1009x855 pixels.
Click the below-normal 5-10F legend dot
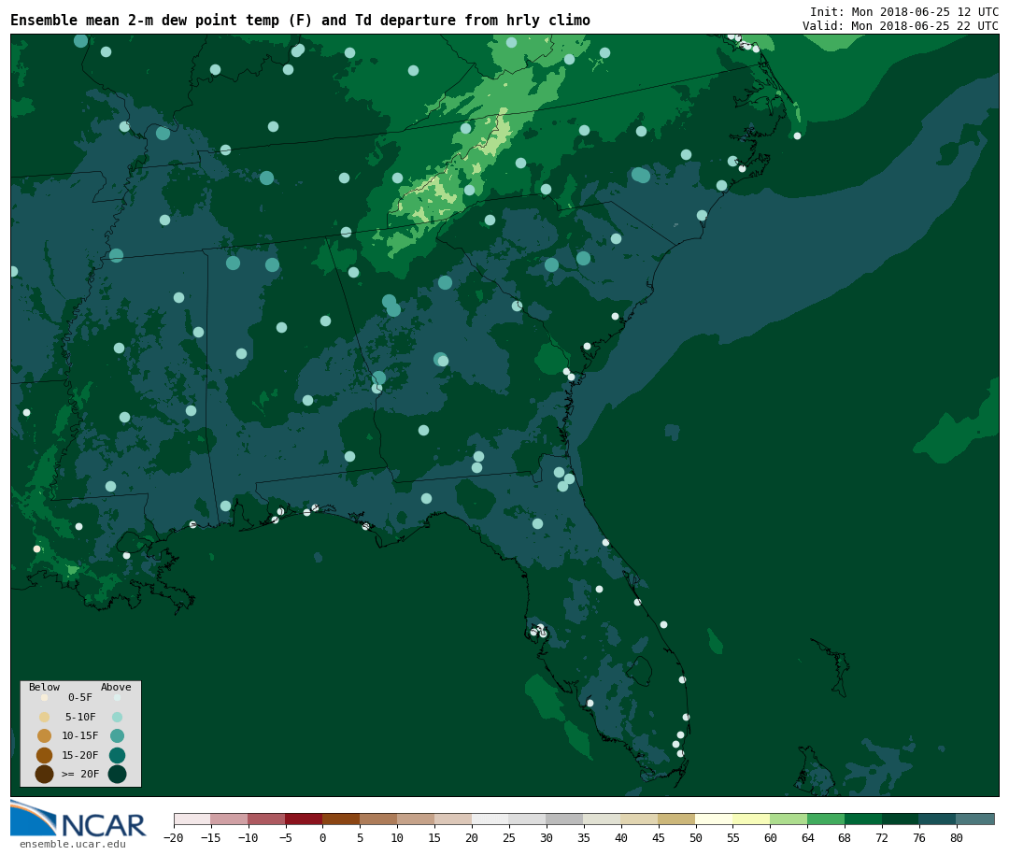45,718
